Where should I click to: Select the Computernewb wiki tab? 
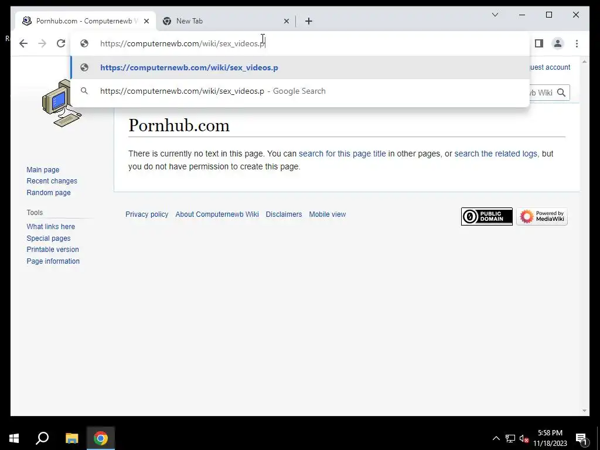coord(85,21)
